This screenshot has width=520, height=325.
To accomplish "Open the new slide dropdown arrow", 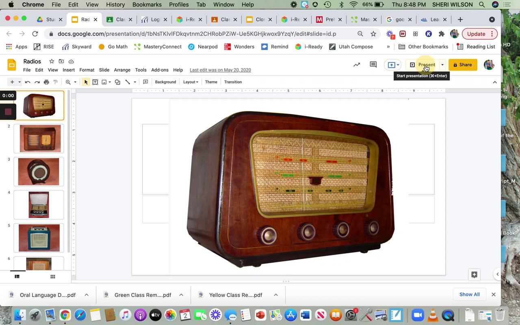I will click(19, 82).
